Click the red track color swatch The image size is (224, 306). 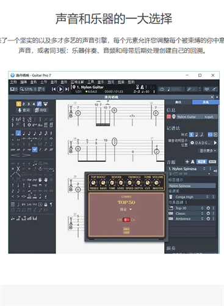pyautogui.click(x=168, y=116)
